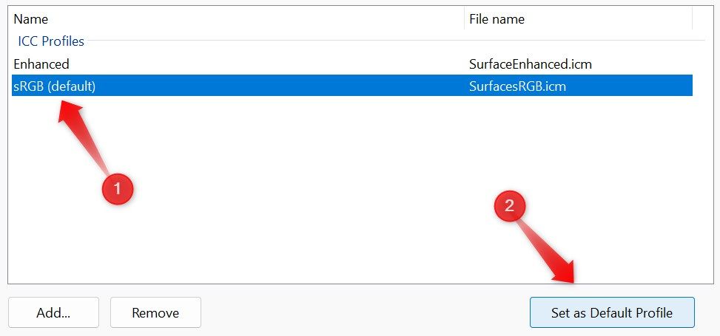Collapse the ICC Profiles group header

[x=51, y=41]
